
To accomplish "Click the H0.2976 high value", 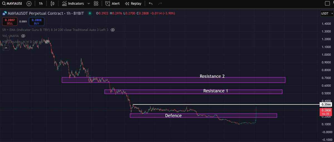I will click(x=116, y=13).
